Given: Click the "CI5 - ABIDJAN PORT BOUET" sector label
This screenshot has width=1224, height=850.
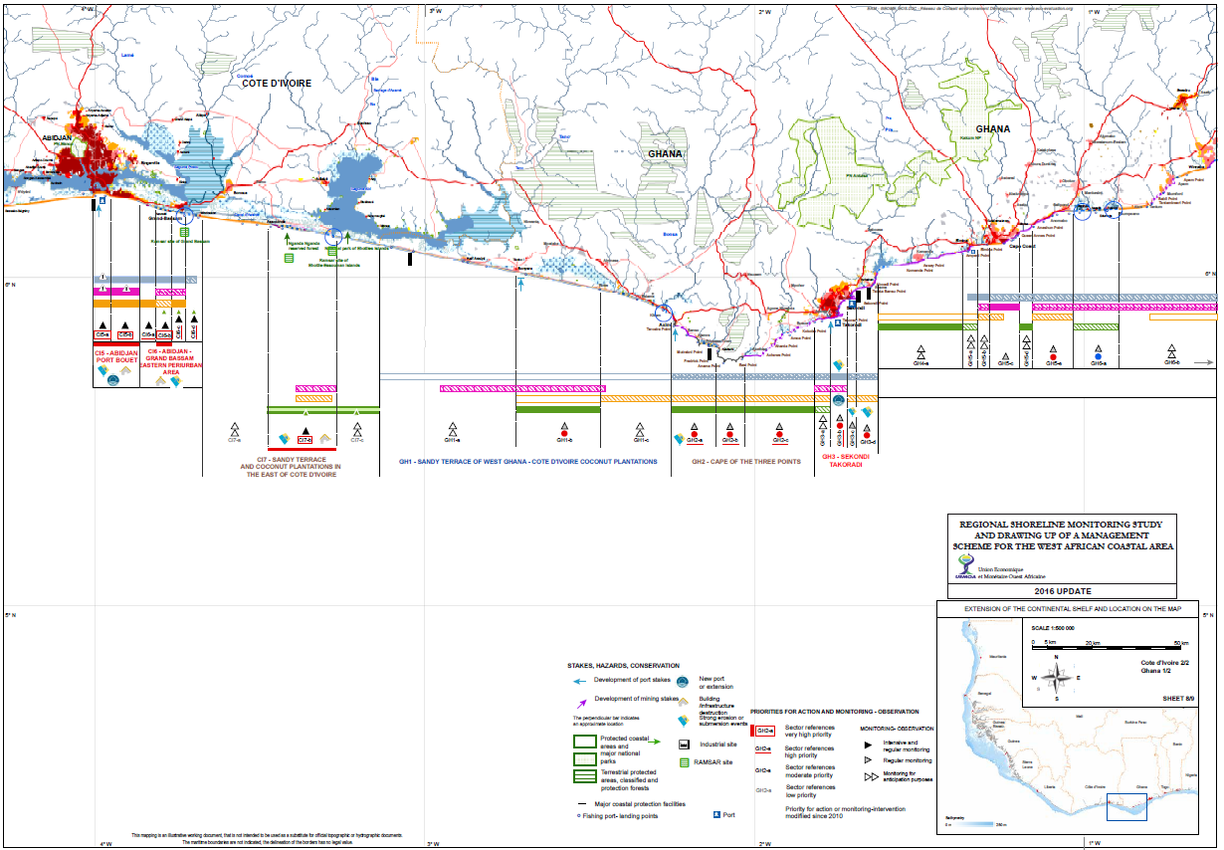Looking at the screenshot, I should click(115, 356).
